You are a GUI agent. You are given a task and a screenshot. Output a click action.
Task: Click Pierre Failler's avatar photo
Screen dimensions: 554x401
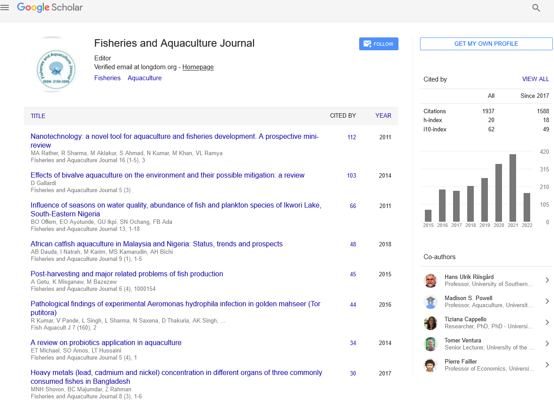[x=430, y=365]
